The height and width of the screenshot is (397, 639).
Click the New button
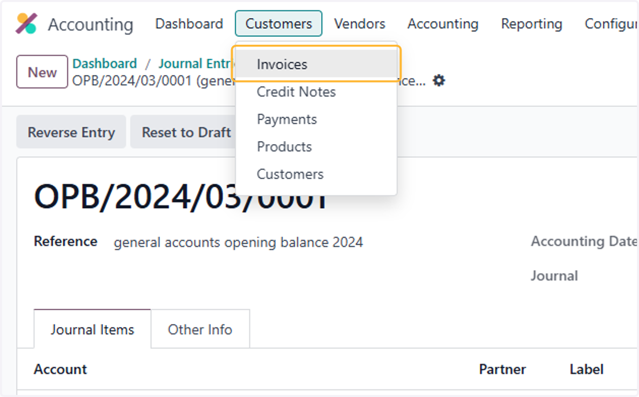(x=42, y=72)
